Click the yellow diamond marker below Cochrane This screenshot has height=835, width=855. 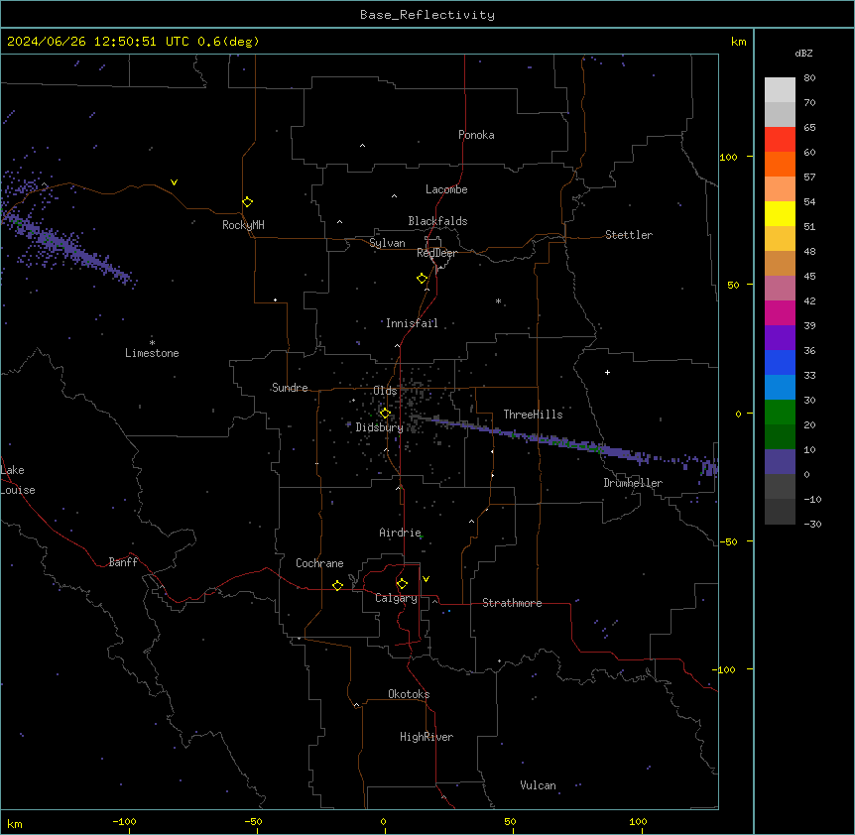(337, 585)
